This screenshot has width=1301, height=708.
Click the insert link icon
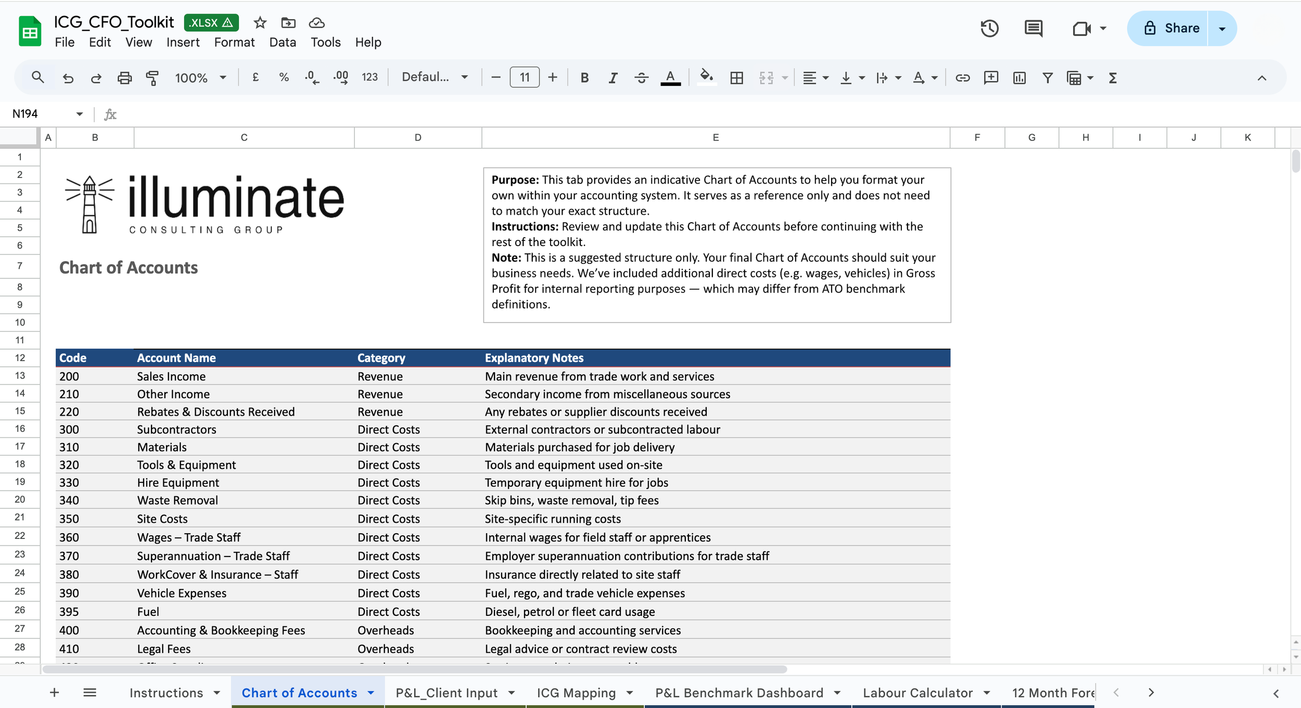(x=962, y=78)
